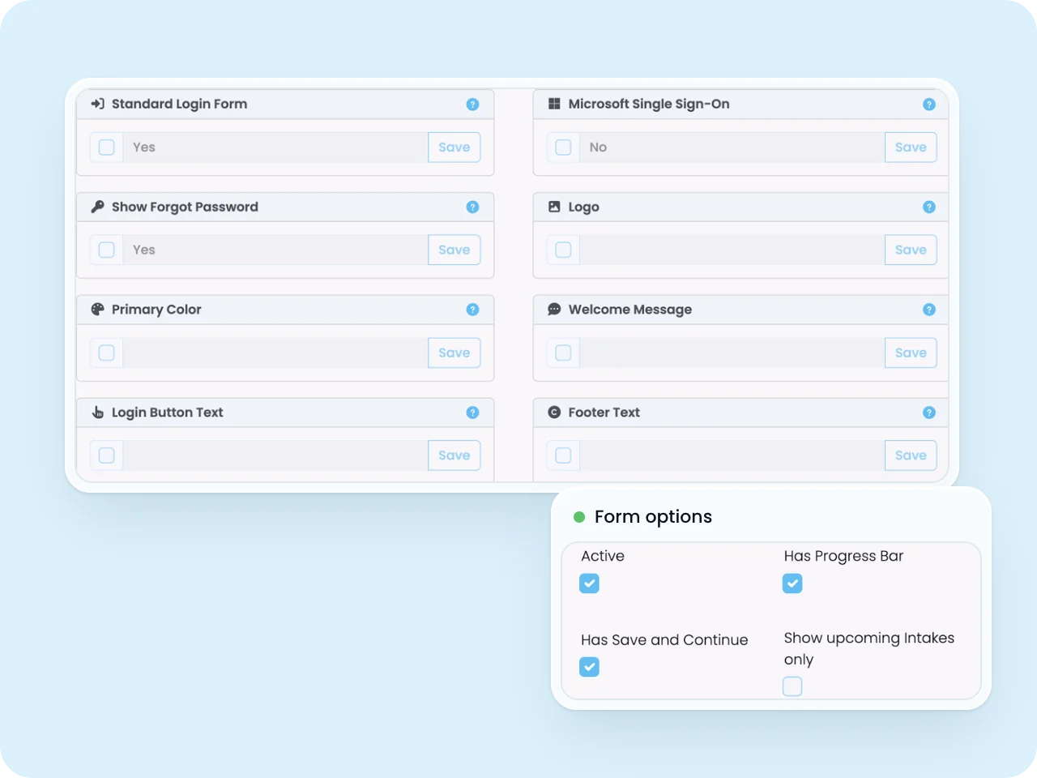Open help for Welcome Message
This screenshot has width=1037, height=778.
929,310
